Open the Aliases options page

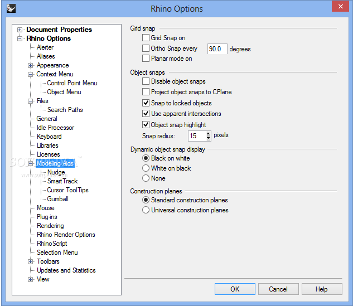(46, 56)
